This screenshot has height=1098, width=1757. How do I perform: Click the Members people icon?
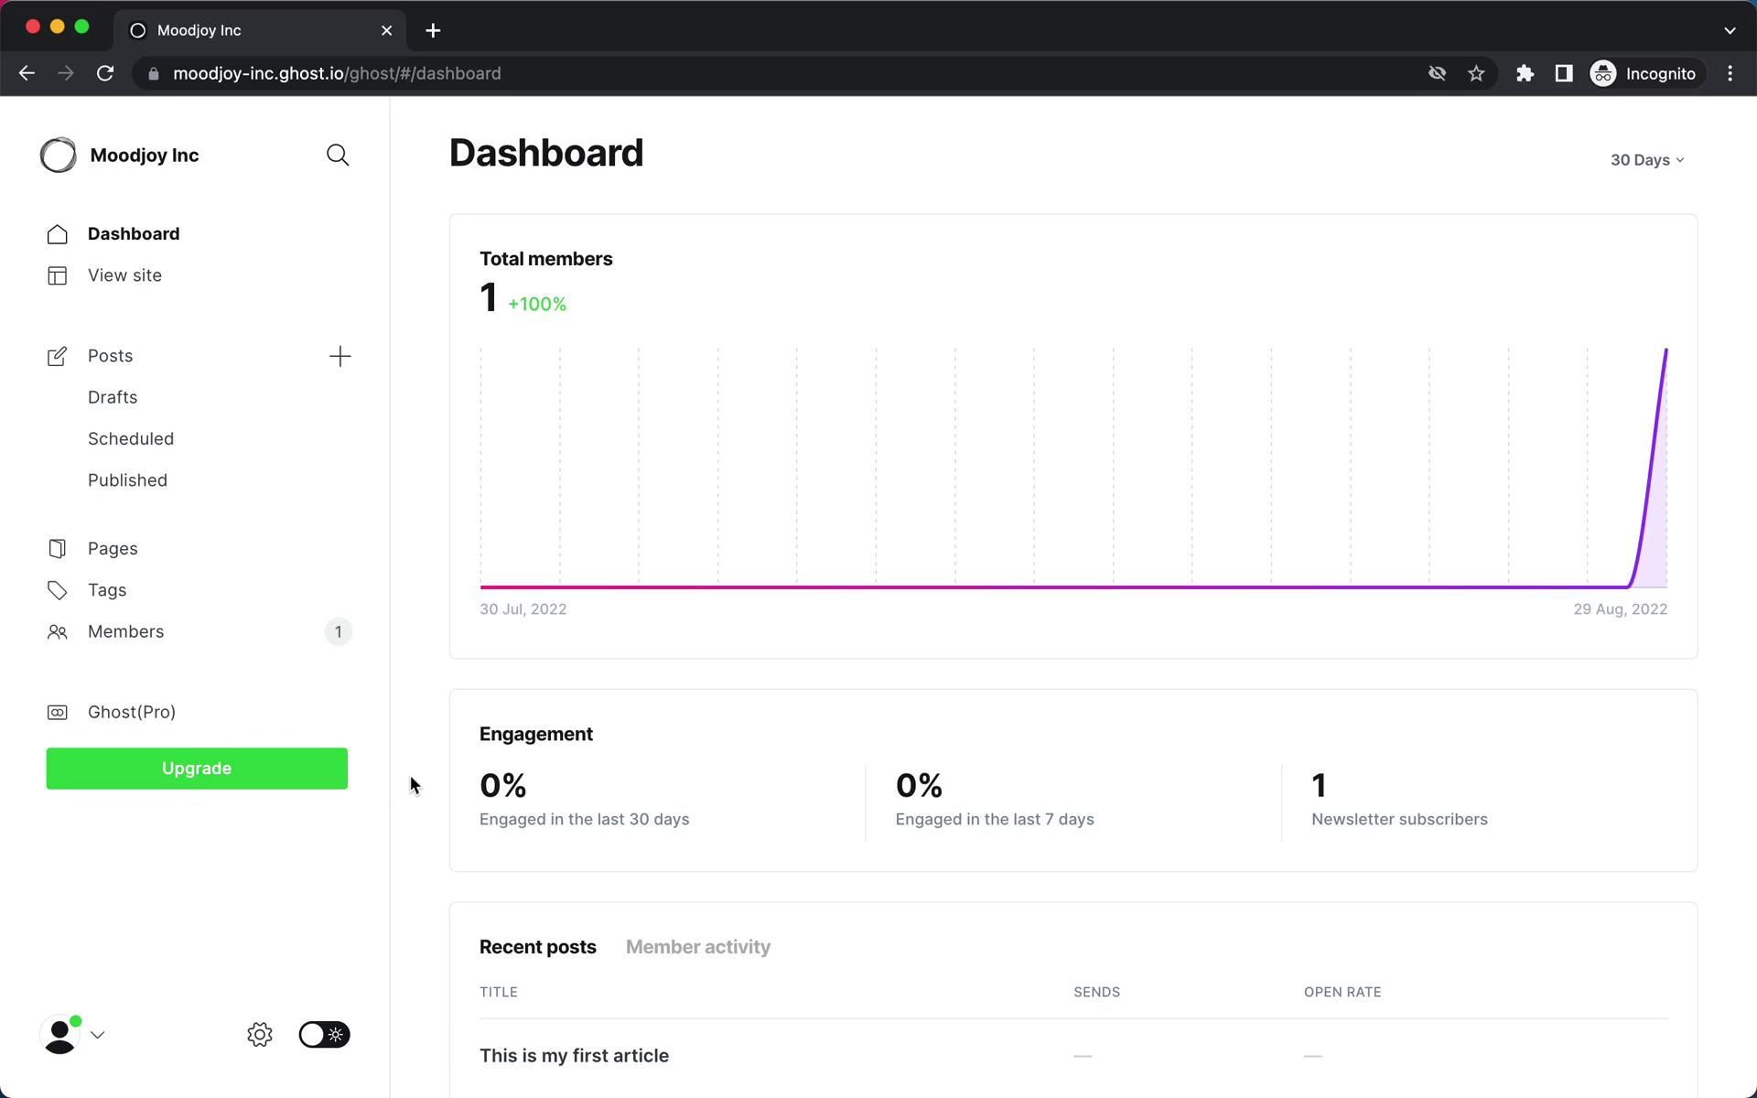57,632
